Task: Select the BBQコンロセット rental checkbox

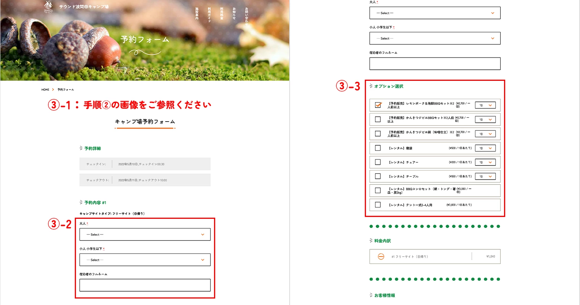Action: [378, 191]
